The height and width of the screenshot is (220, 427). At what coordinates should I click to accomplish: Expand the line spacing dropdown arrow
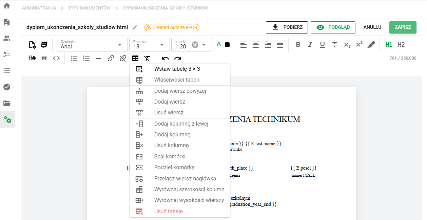[204, 45]
